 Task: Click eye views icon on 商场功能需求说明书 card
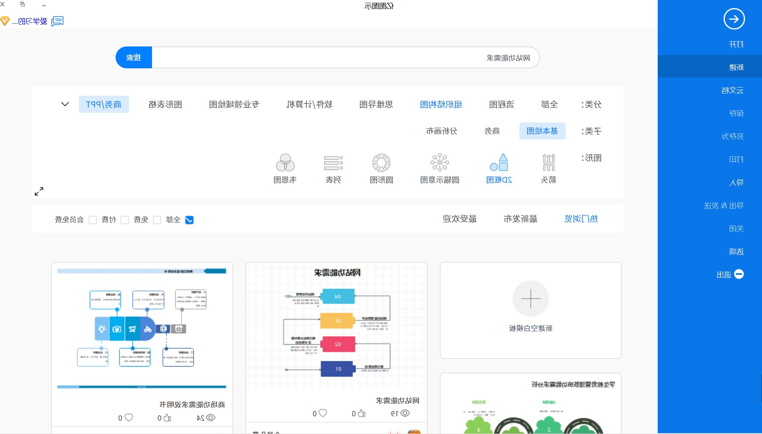(211, 417)
